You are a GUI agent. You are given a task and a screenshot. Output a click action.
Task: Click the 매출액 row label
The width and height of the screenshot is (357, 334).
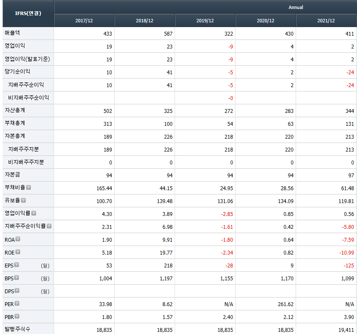point(12,33)
